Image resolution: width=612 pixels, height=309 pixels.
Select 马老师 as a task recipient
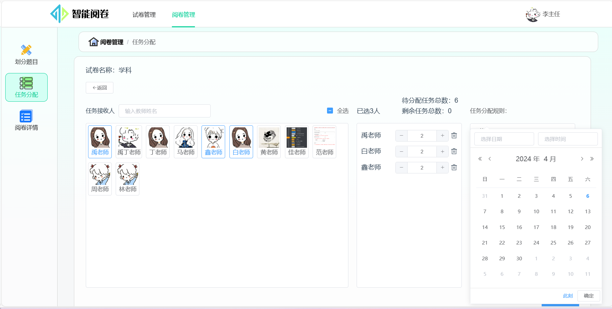(x=185, y=142)
